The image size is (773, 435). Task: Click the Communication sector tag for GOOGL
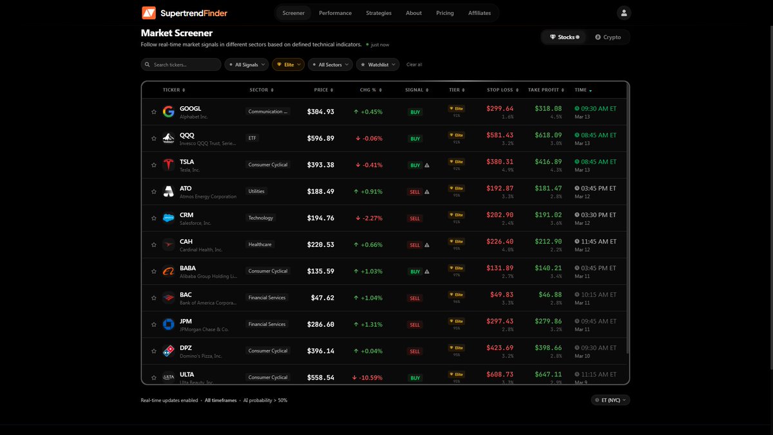click(x=268, y=111)
